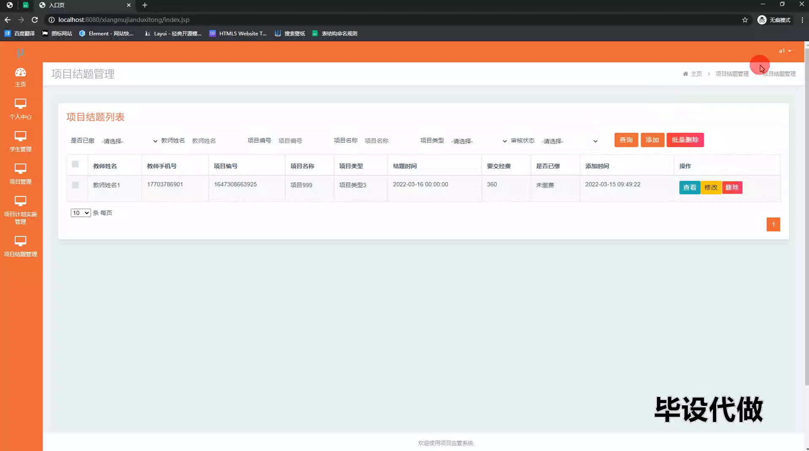Viewport: 809px width, 451px height.
Task: Click the 添加 add button
Action: [x=652, y=140]
